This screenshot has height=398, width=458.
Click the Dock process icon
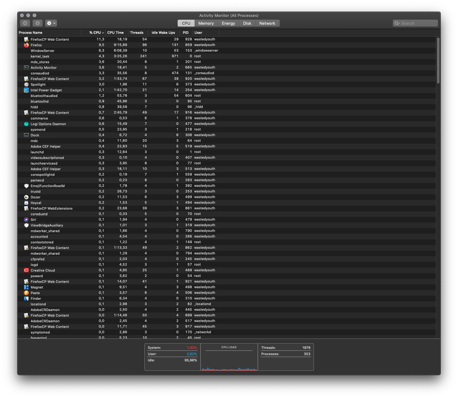(26, 135)
